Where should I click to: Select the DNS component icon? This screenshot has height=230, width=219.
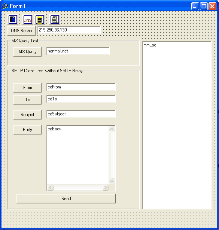28,19
